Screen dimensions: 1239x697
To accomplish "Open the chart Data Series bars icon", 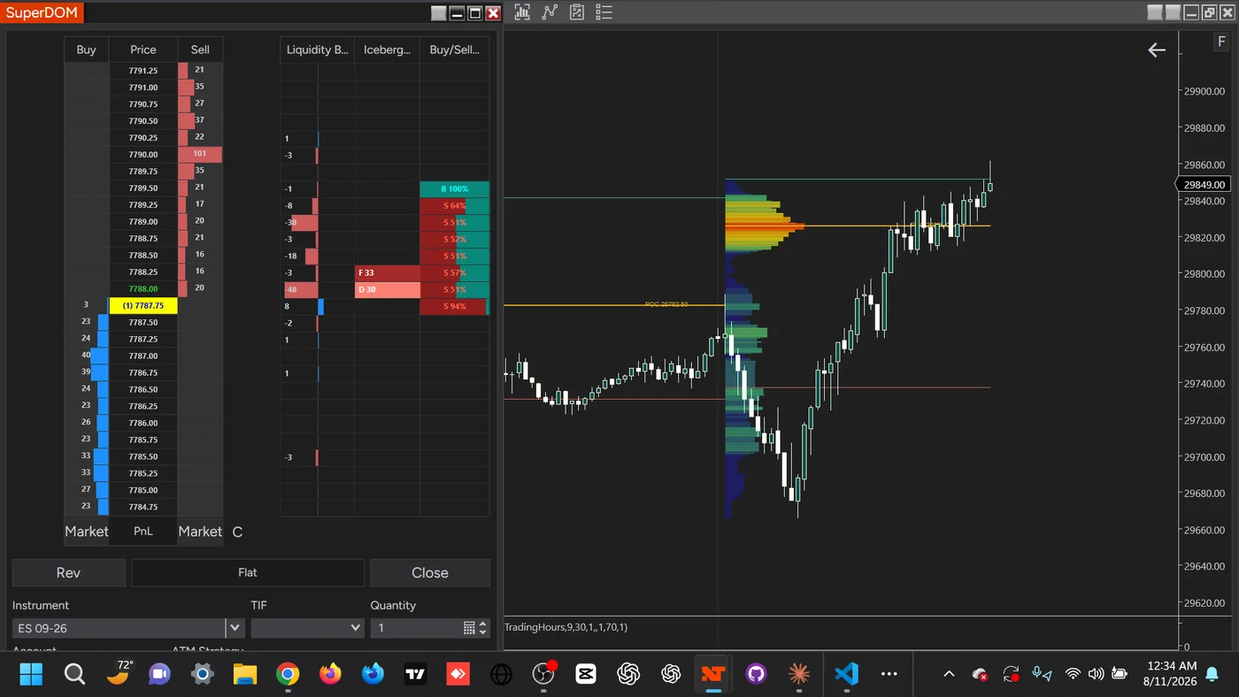I will (x=522, y=12).
